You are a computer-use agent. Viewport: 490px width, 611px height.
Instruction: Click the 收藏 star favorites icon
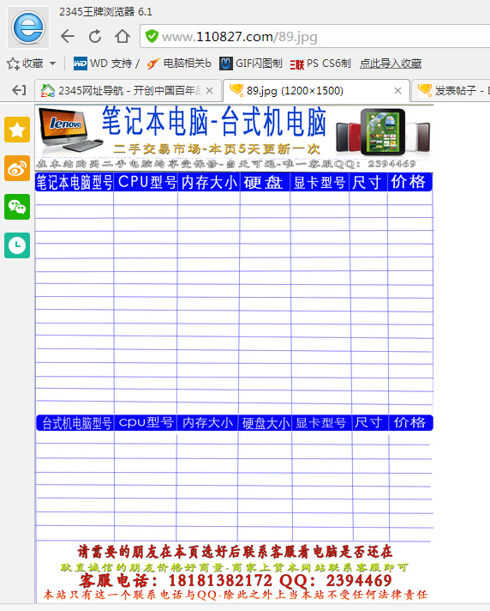click(x=13, y=64)
